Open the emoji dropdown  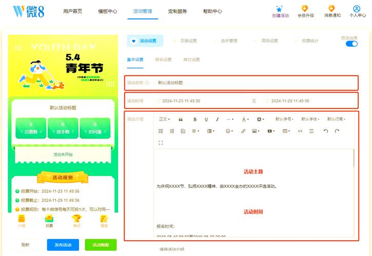coord(229,131)
